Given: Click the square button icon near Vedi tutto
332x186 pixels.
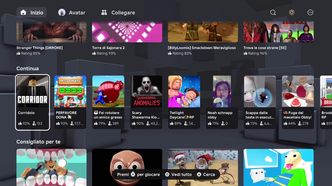Looking at the screenshot, I should [x=167, y=174].
